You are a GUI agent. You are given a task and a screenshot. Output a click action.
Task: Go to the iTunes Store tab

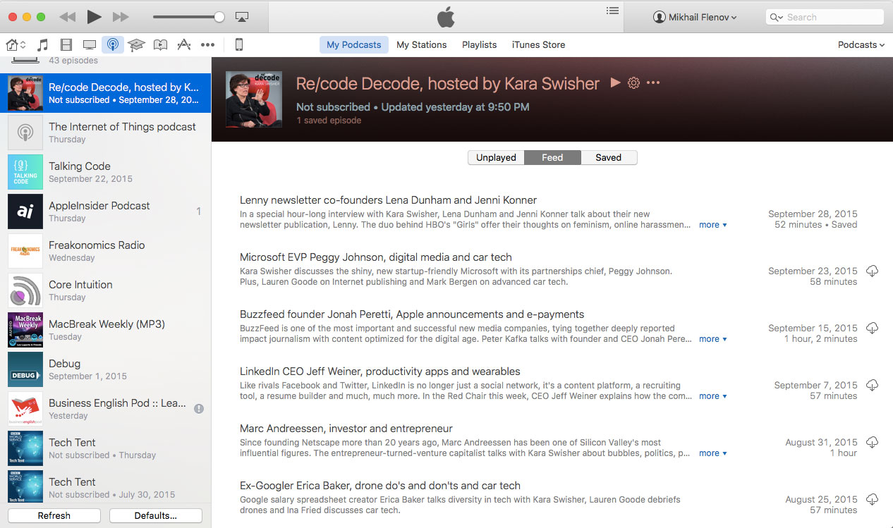[x=539, y=44]
